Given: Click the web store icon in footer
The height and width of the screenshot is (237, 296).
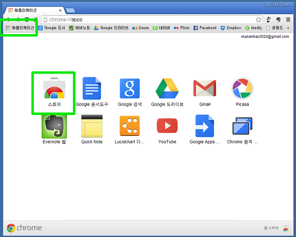Looking at the screenshot, I should 286,228.
